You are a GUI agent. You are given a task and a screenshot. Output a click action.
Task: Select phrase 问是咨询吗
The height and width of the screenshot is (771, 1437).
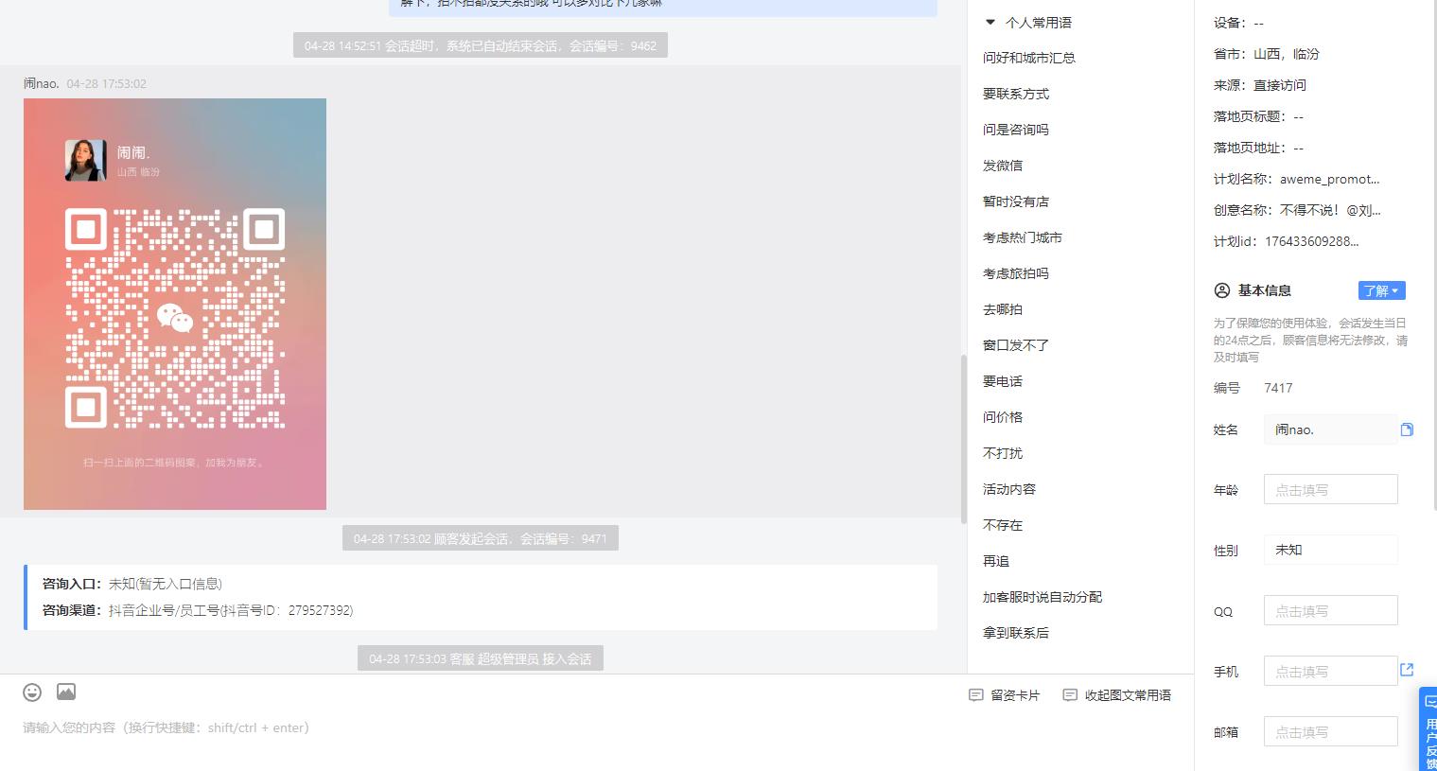[x=1016, y=130]
